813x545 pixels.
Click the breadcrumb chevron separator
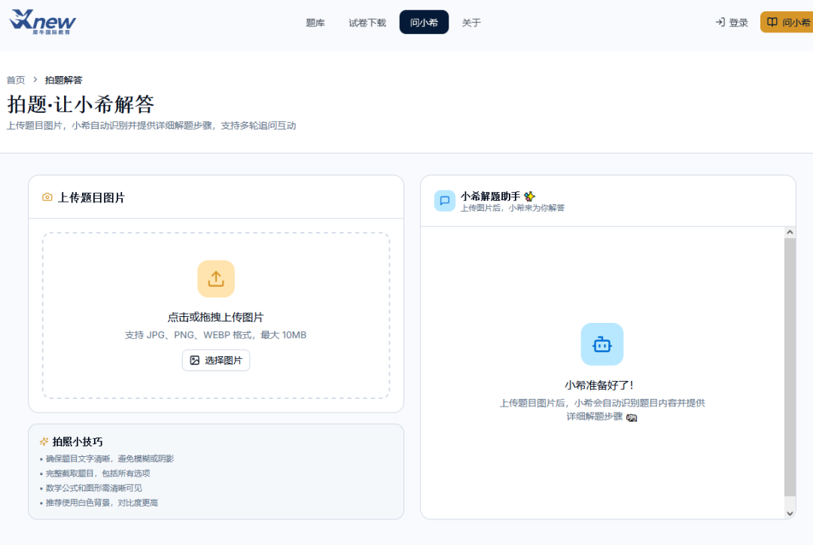pyautogui.click(x=35, y=80)
